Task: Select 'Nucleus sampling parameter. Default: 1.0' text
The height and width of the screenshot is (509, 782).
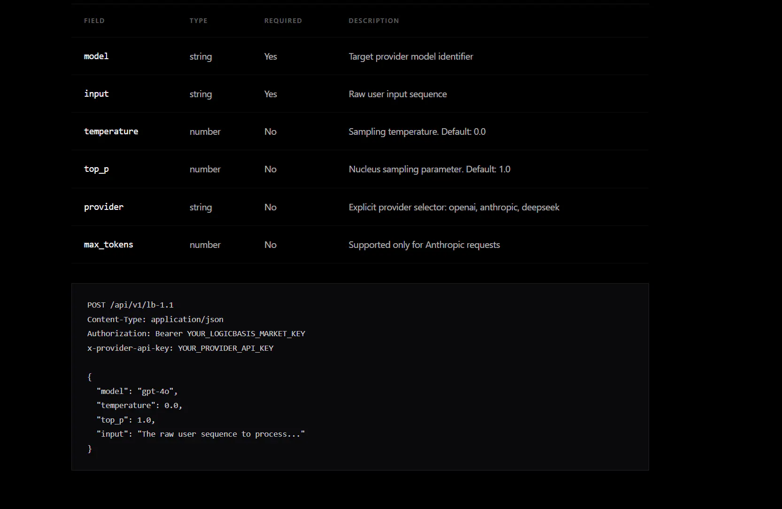Action: [429, 169]
